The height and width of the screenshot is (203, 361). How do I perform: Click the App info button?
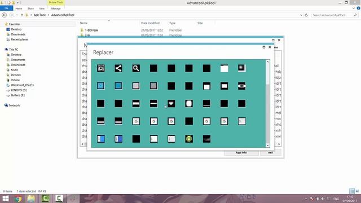pos(241,153)
